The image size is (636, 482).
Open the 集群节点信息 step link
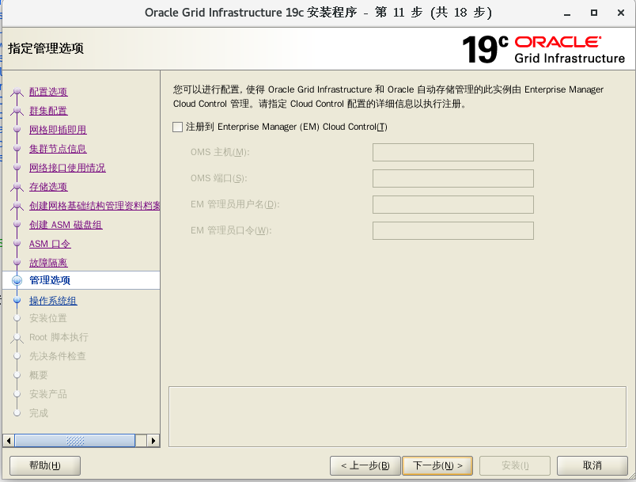[58, 149]
